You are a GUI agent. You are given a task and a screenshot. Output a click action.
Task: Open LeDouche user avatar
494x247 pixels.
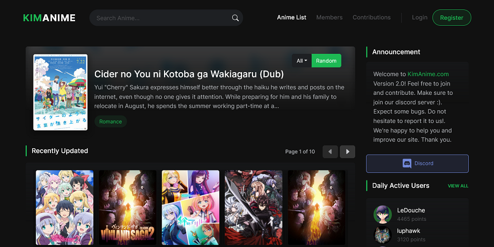pos(383,214)
